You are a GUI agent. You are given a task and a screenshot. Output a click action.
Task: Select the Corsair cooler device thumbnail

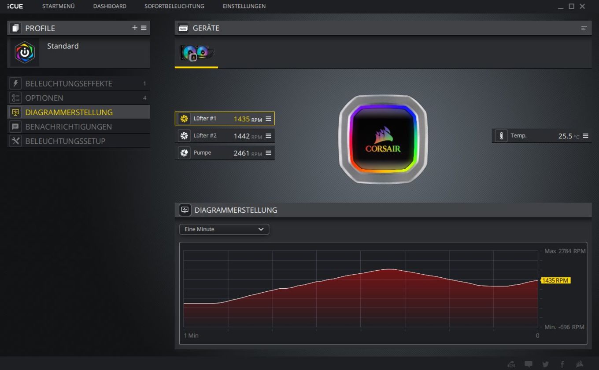(x=196, y=53)
